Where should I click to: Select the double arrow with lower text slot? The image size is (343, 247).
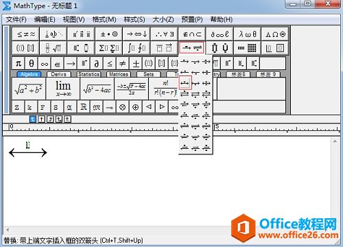[196, 83]
